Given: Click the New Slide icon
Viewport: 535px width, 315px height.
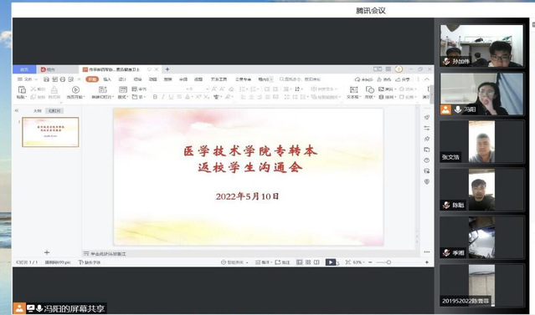Looking at the screenshot, I should click(102, 89).
